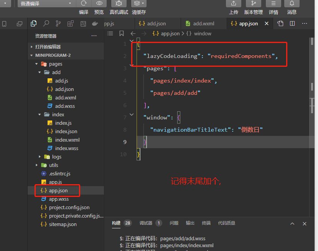The image size is (318, 251).
Task: Open project.config.json in the file tree
Action: click(x=69, y=208)
